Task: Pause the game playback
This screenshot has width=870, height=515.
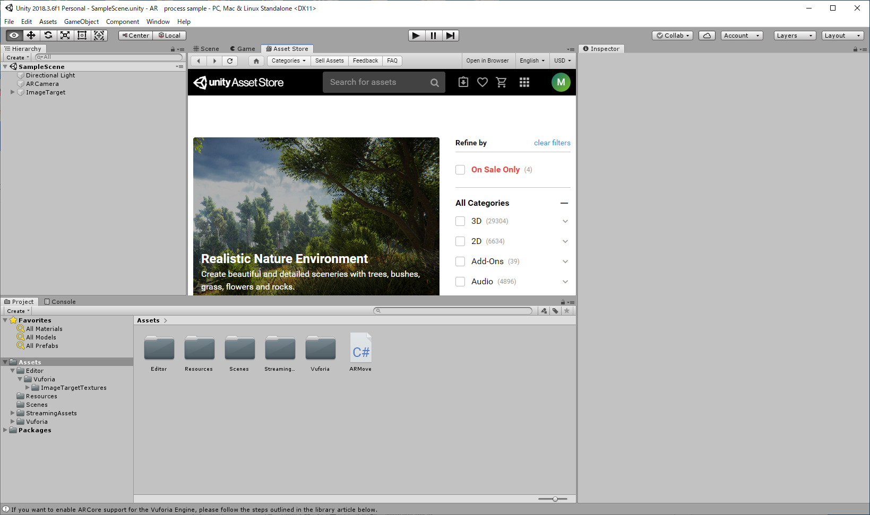Action: click(x=433, y=36)
